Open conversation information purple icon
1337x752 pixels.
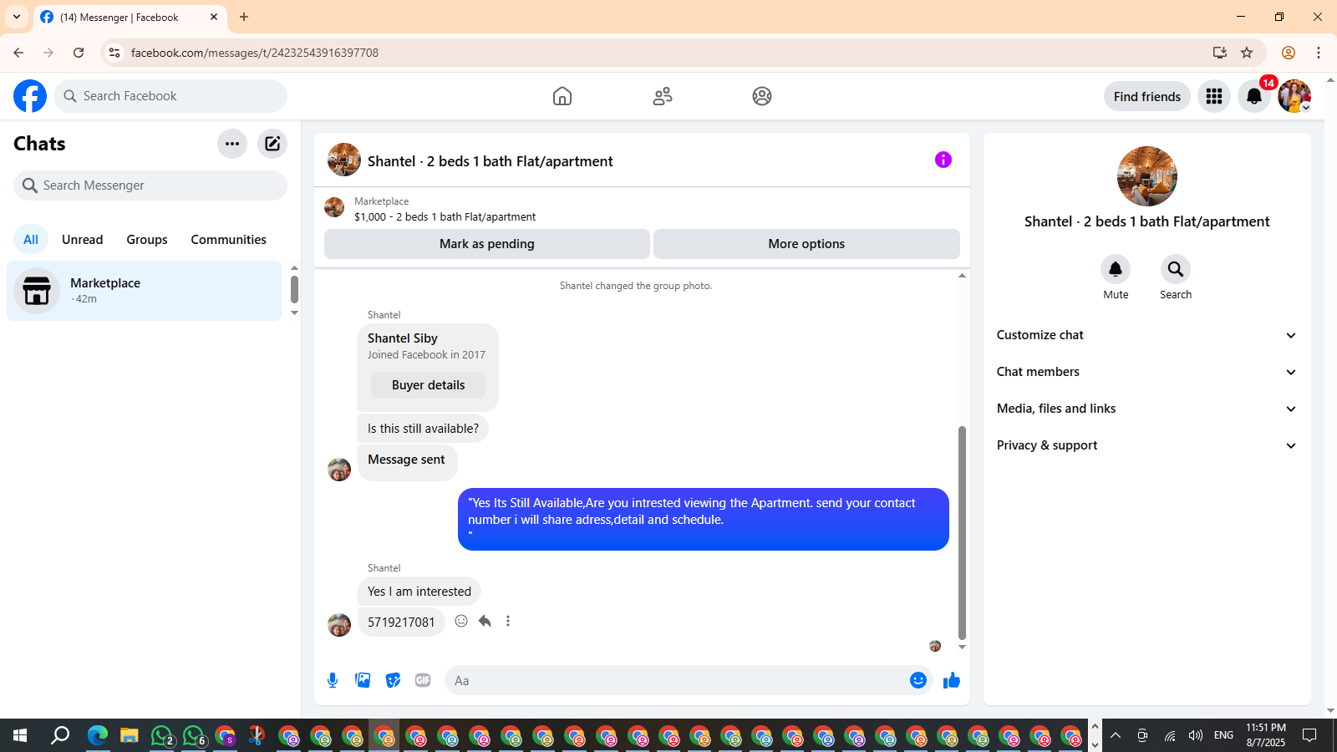(x=943, y=160)
